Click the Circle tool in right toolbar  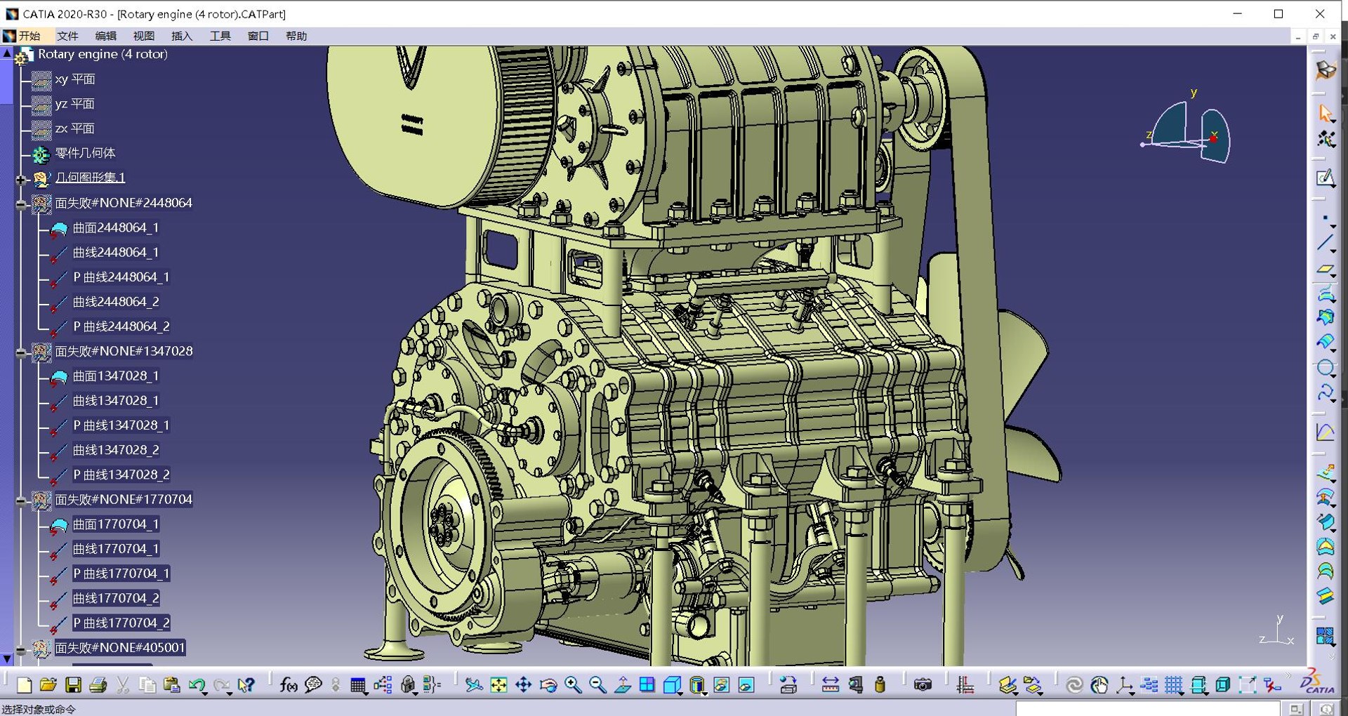(1325, 367)
